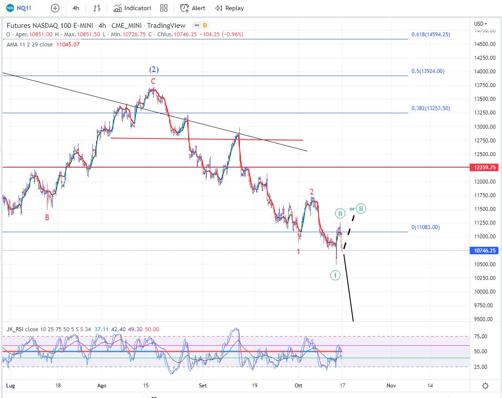502x398 pixels.
Task: Select the red C wave label
Action: [x=153, y=81]
